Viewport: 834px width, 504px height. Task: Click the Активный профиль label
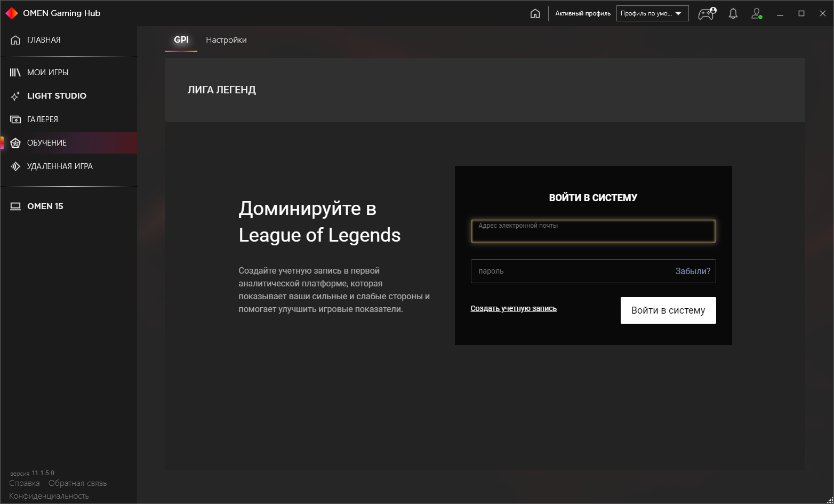tap(583, 13)
